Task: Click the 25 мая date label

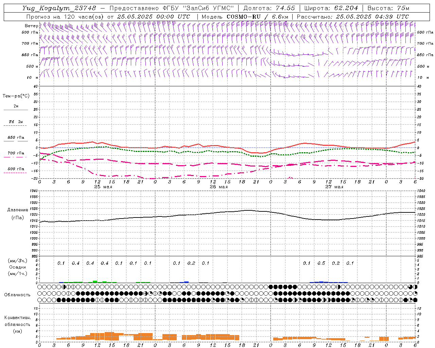Action: point(103,187)
